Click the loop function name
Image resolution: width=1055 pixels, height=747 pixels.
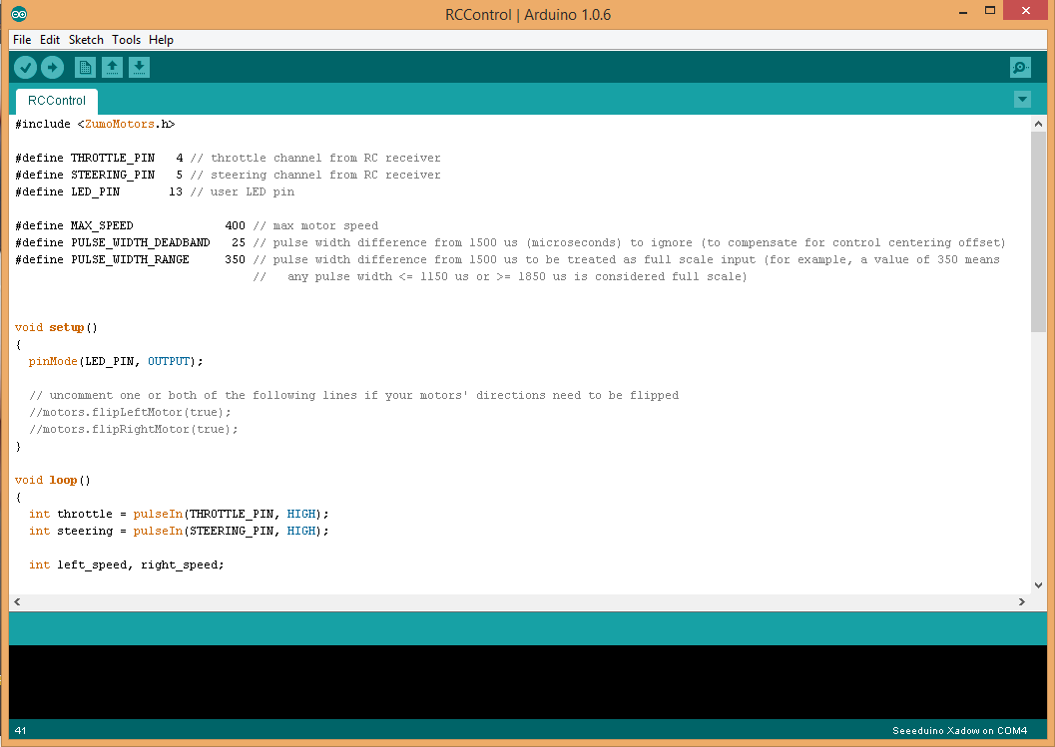63,480
